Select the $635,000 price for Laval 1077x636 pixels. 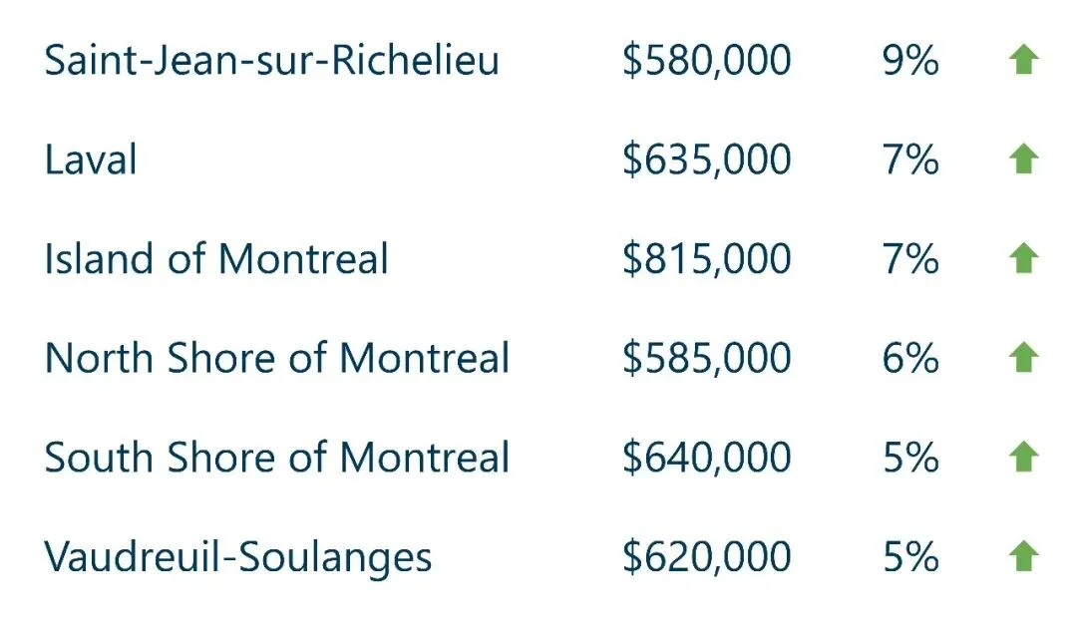tap(706, 159)
